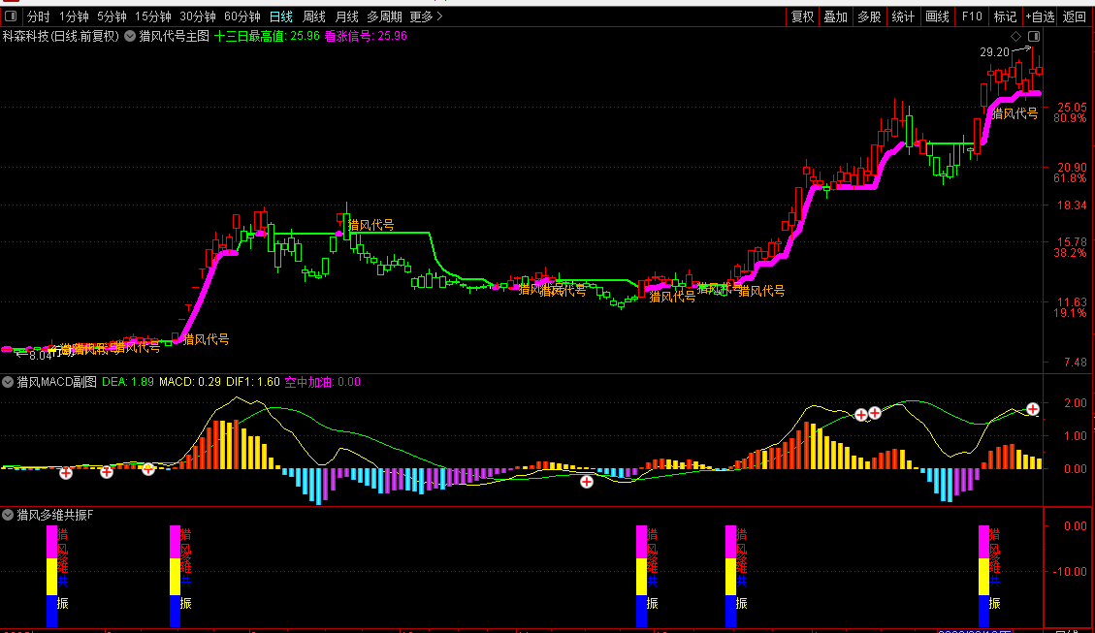Select the 日线 daily period

pyautogui.click(x=280, y=16)
